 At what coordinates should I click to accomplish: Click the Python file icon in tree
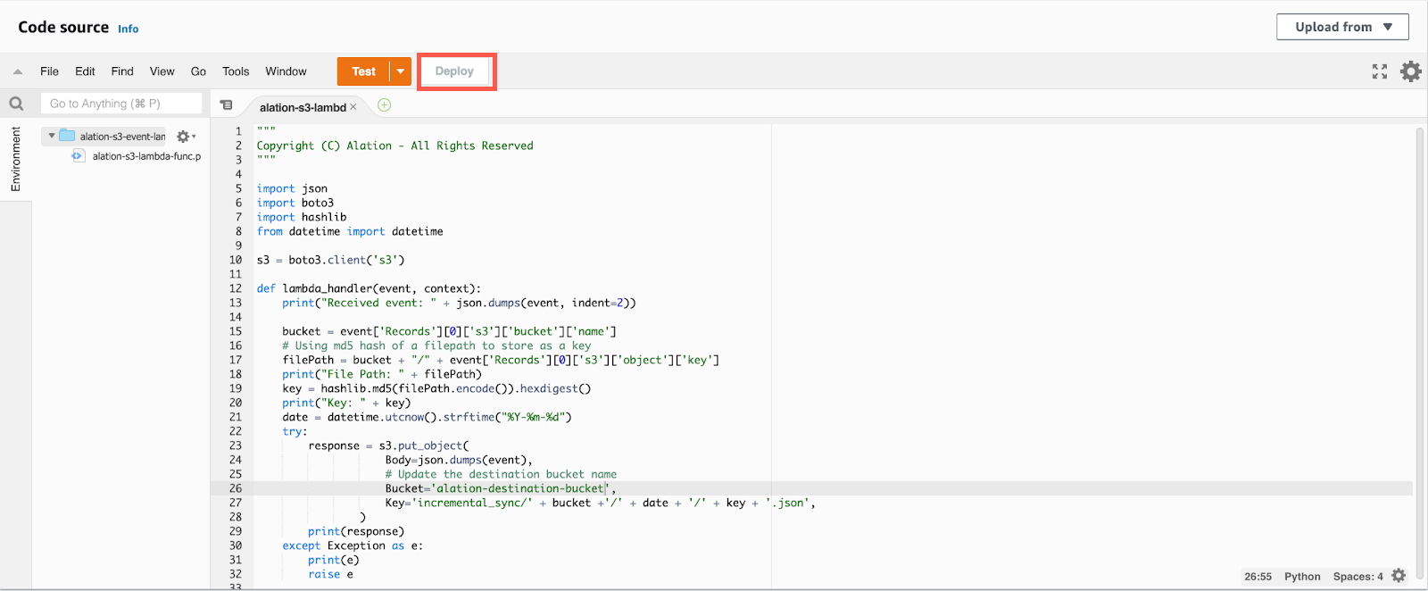pos(78,155)
